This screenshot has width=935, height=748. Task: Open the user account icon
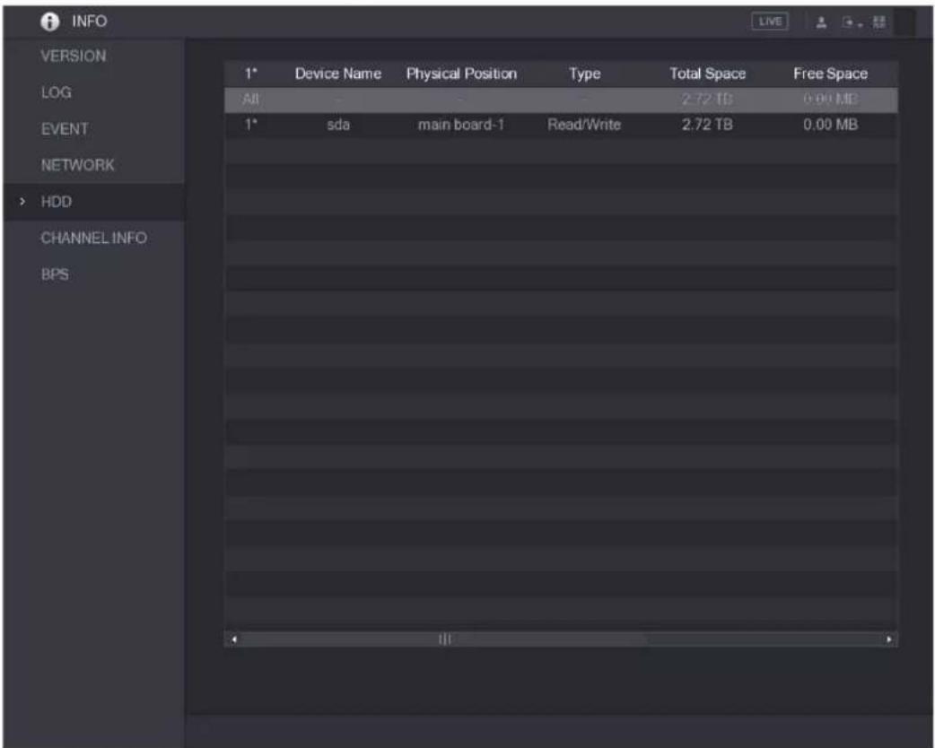(x=821, y=22)
